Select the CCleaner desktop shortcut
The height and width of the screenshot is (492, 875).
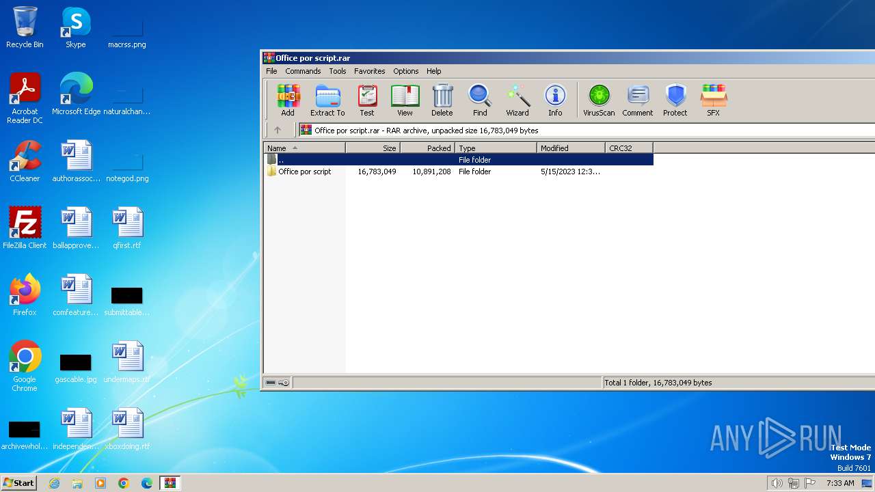click(x=25, y=161)
